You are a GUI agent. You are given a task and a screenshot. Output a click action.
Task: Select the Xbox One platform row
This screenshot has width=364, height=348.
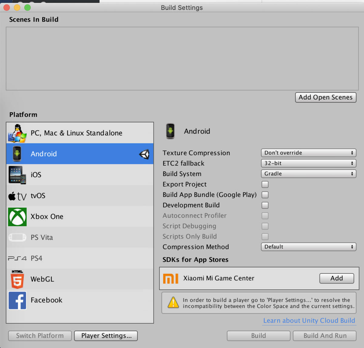[80, 217]
